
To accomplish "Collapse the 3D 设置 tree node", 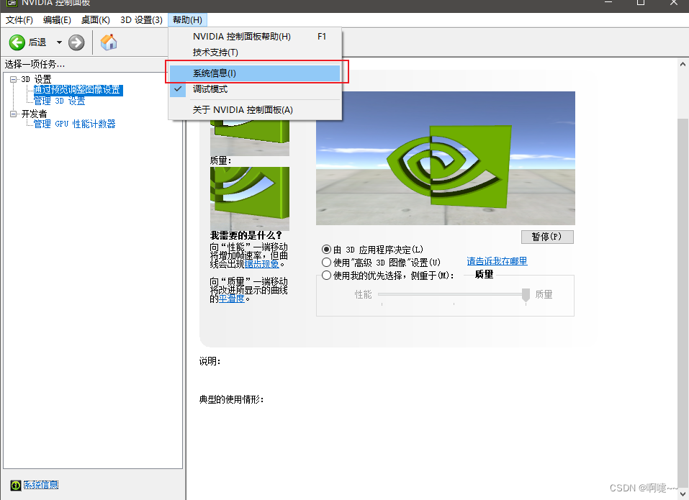I will [x=14, y=79].
